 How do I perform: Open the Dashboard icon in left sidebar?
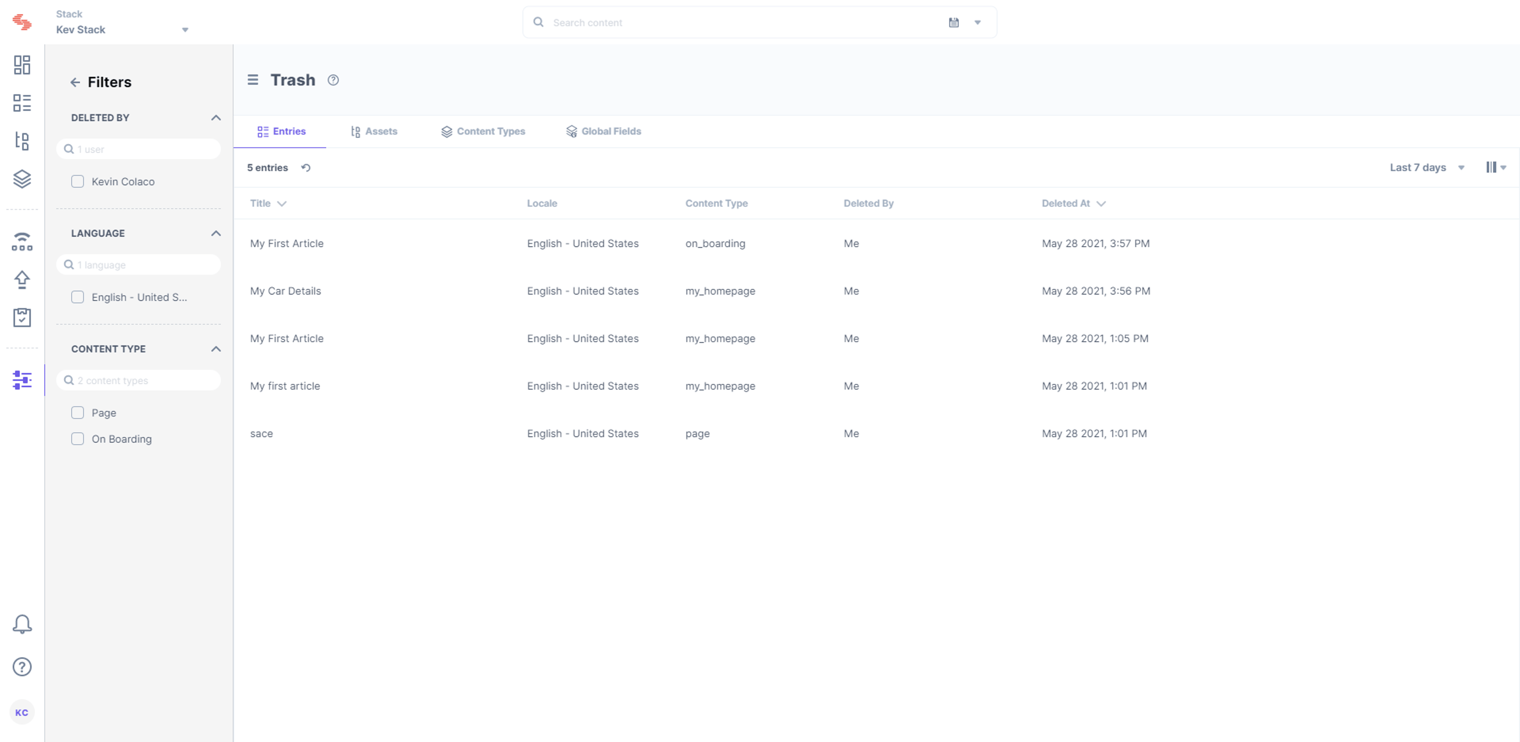click(22, 65)
